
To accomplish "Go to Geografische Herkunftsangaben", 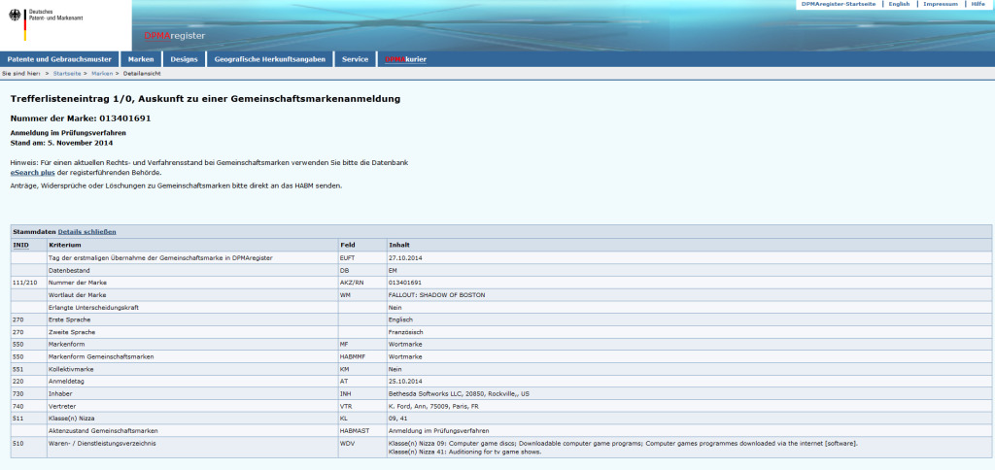I will pyautogui.click(x=270, y=59).
